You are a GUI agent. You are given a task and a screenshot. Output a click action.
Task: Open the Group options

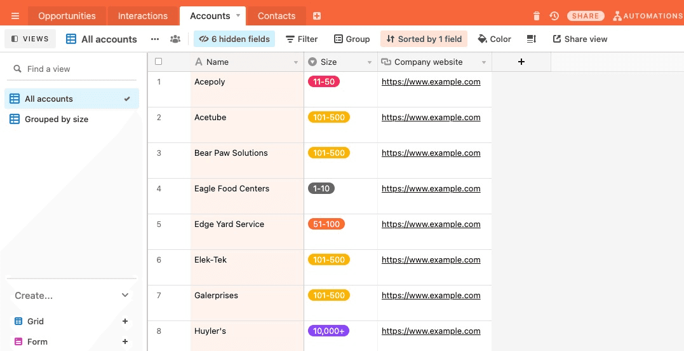pyautogui.click(x=352, y=39)
